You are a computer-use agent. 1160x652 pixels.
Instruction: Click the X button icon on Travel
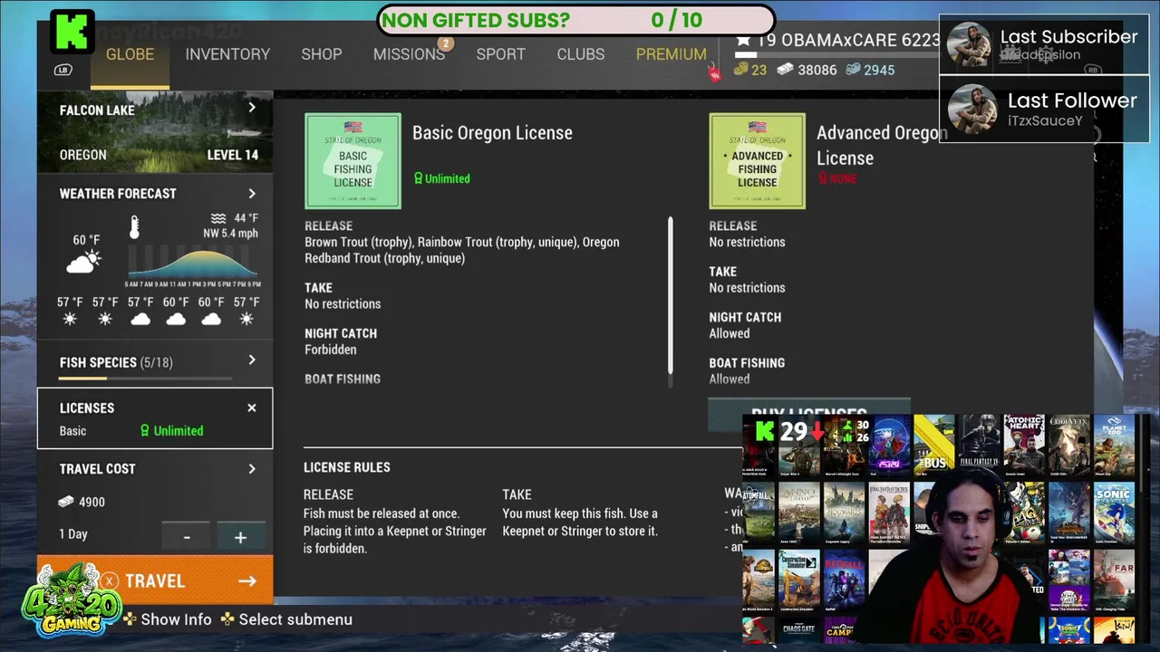pos(110,581)
